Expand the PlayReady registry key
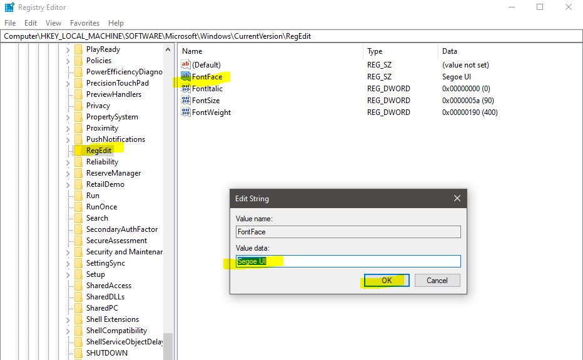The height and width of the screenshot is (360, 583). 68,49
